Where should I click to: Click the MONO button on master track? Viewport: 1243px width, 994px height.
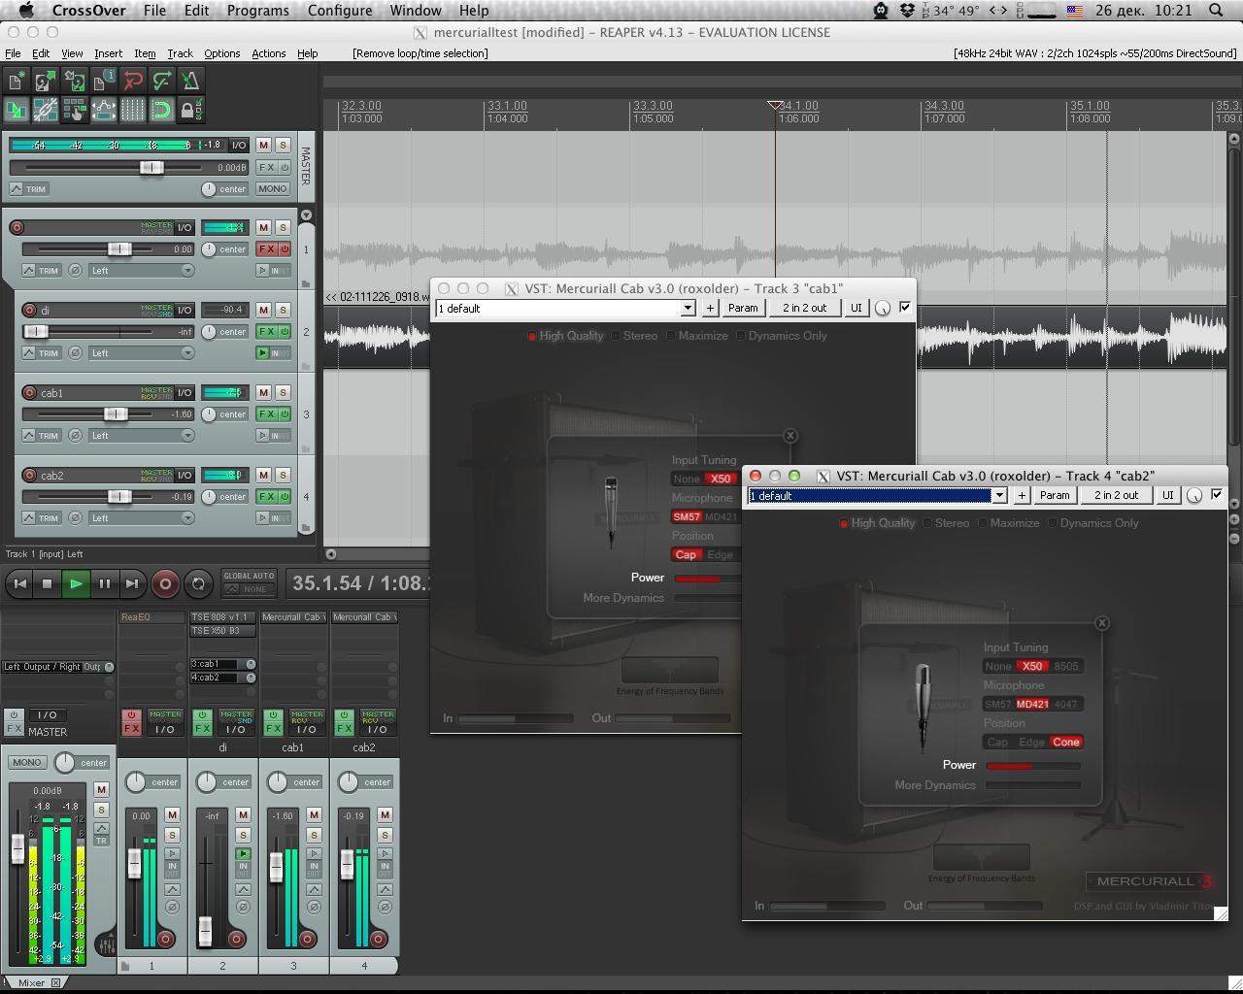[272, 189]
